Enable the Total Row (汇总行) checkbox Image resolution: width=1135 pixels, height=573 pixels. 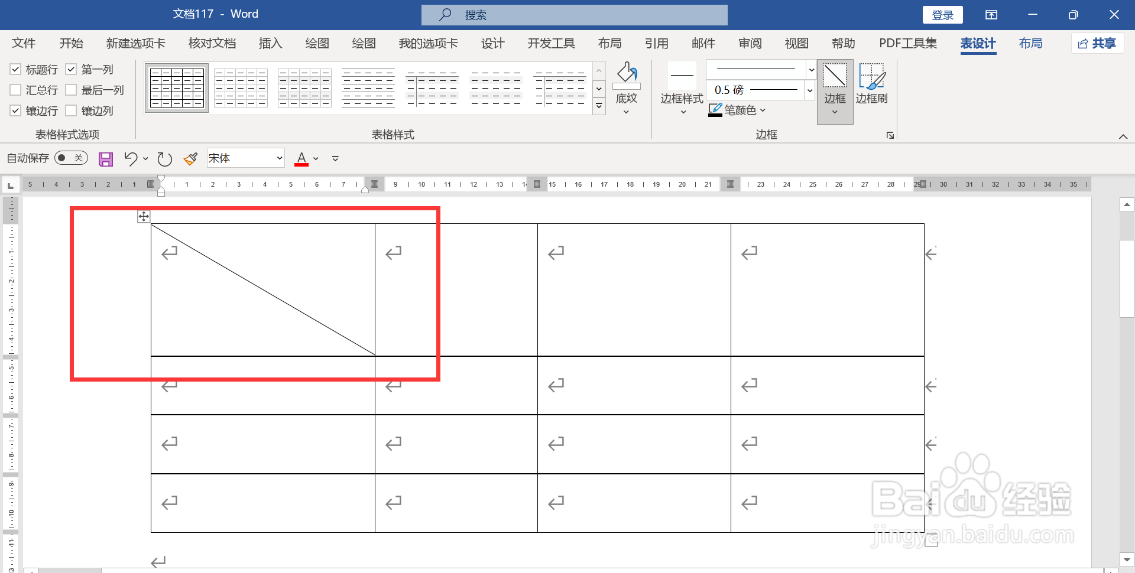click(16, 90)
